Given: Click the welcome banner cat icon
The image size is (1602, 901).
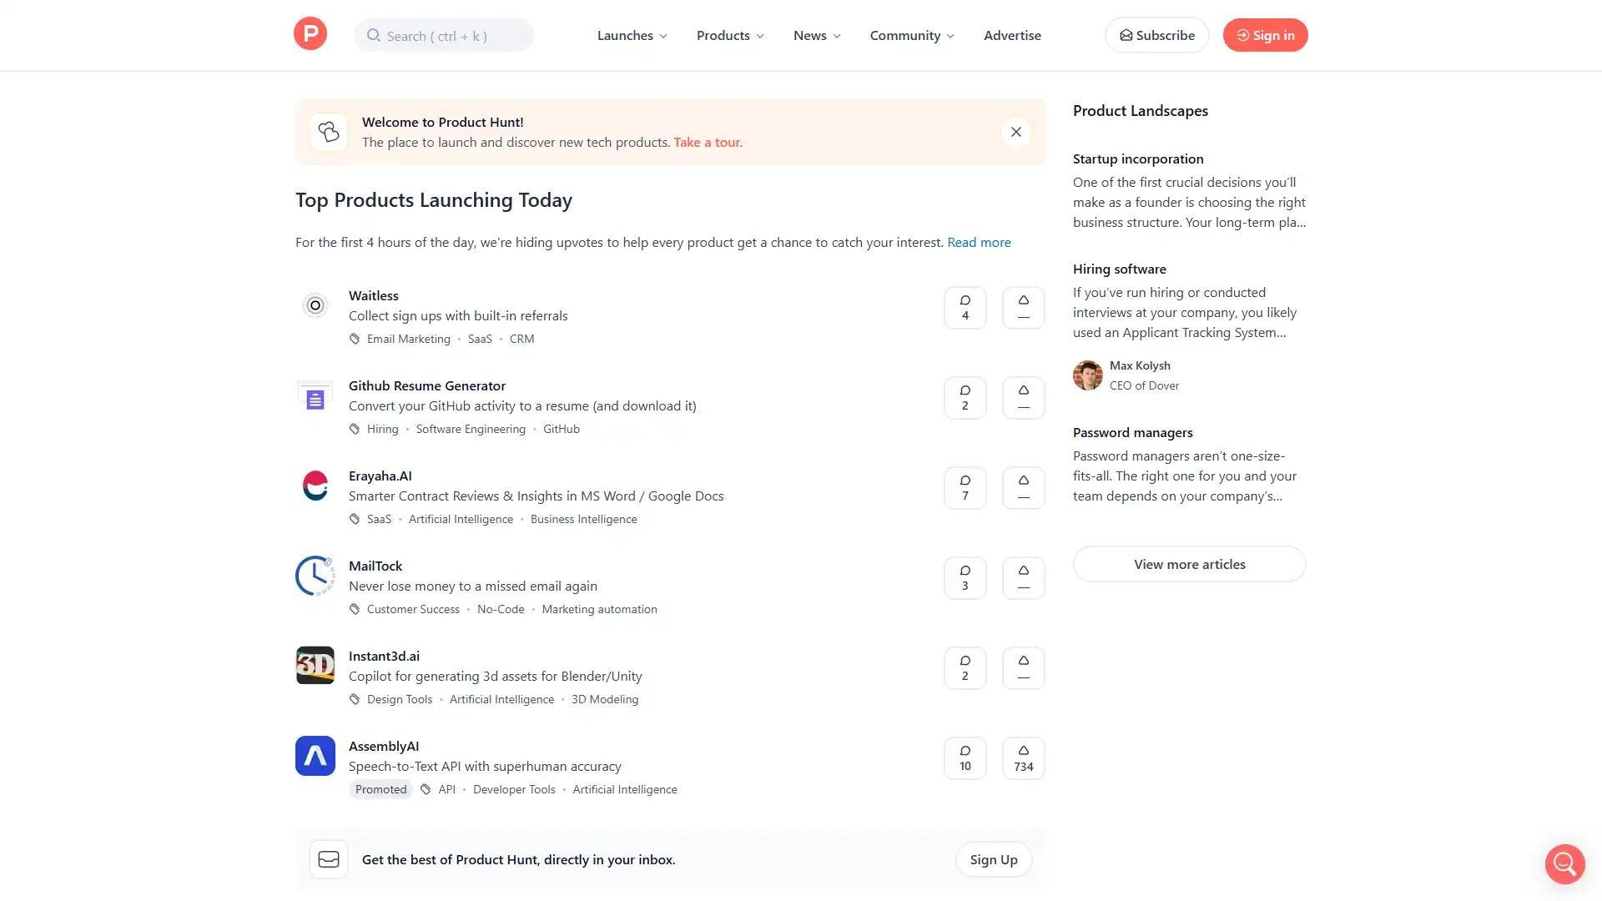Looking at the screenshot, I should pos(329,132).
